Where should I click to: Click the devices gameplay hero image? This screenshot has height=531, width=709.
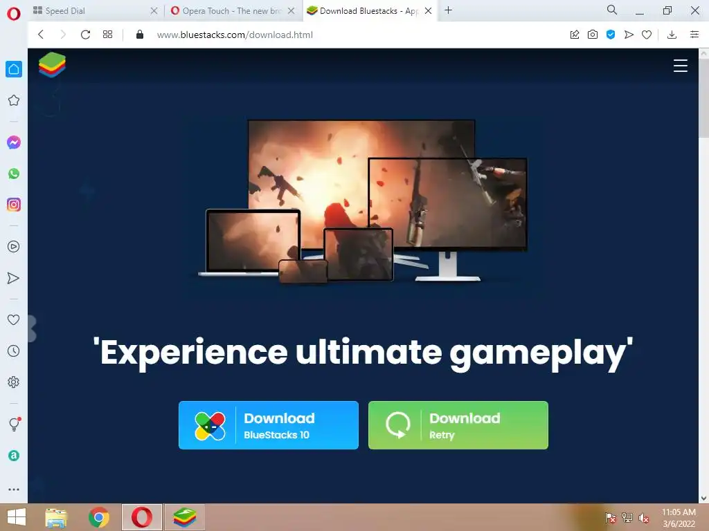(363, 201)
